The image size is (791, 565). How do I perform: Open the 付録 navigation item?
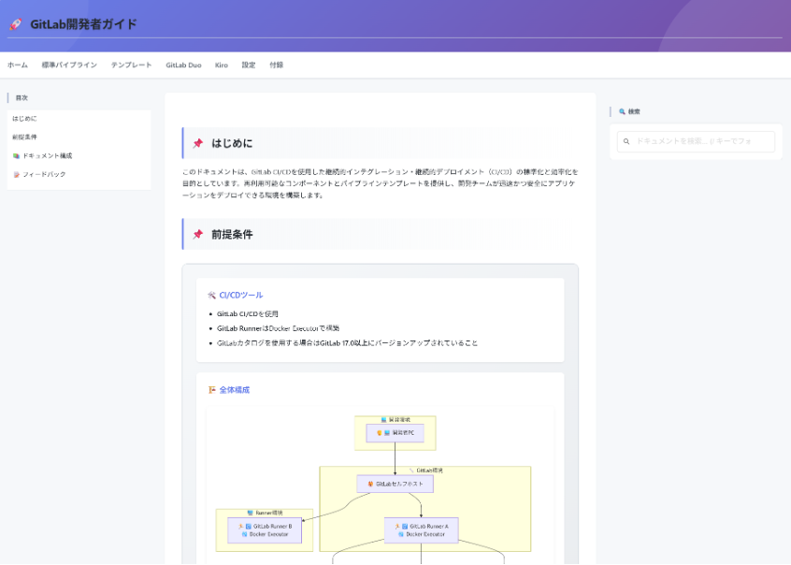[x=276, y=65]
